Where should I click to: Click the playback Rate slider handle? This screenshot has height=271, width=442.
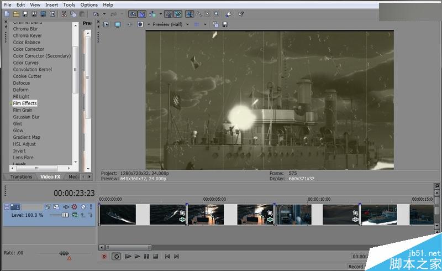pyautogui.click(x=64, y=253)
